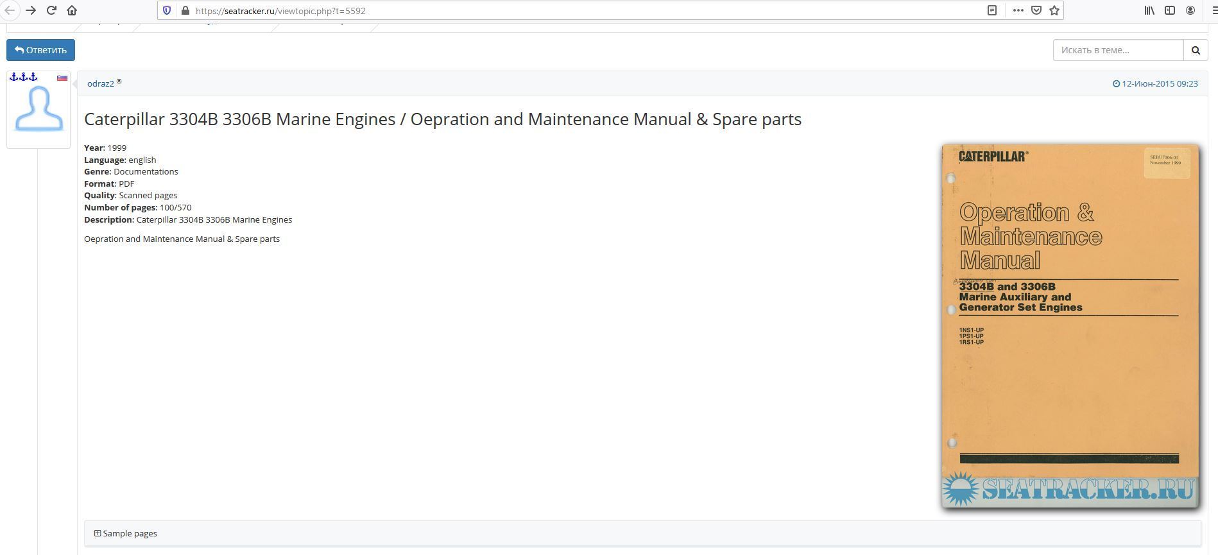Toggle the sidebar panel icon

point(1169,10)
